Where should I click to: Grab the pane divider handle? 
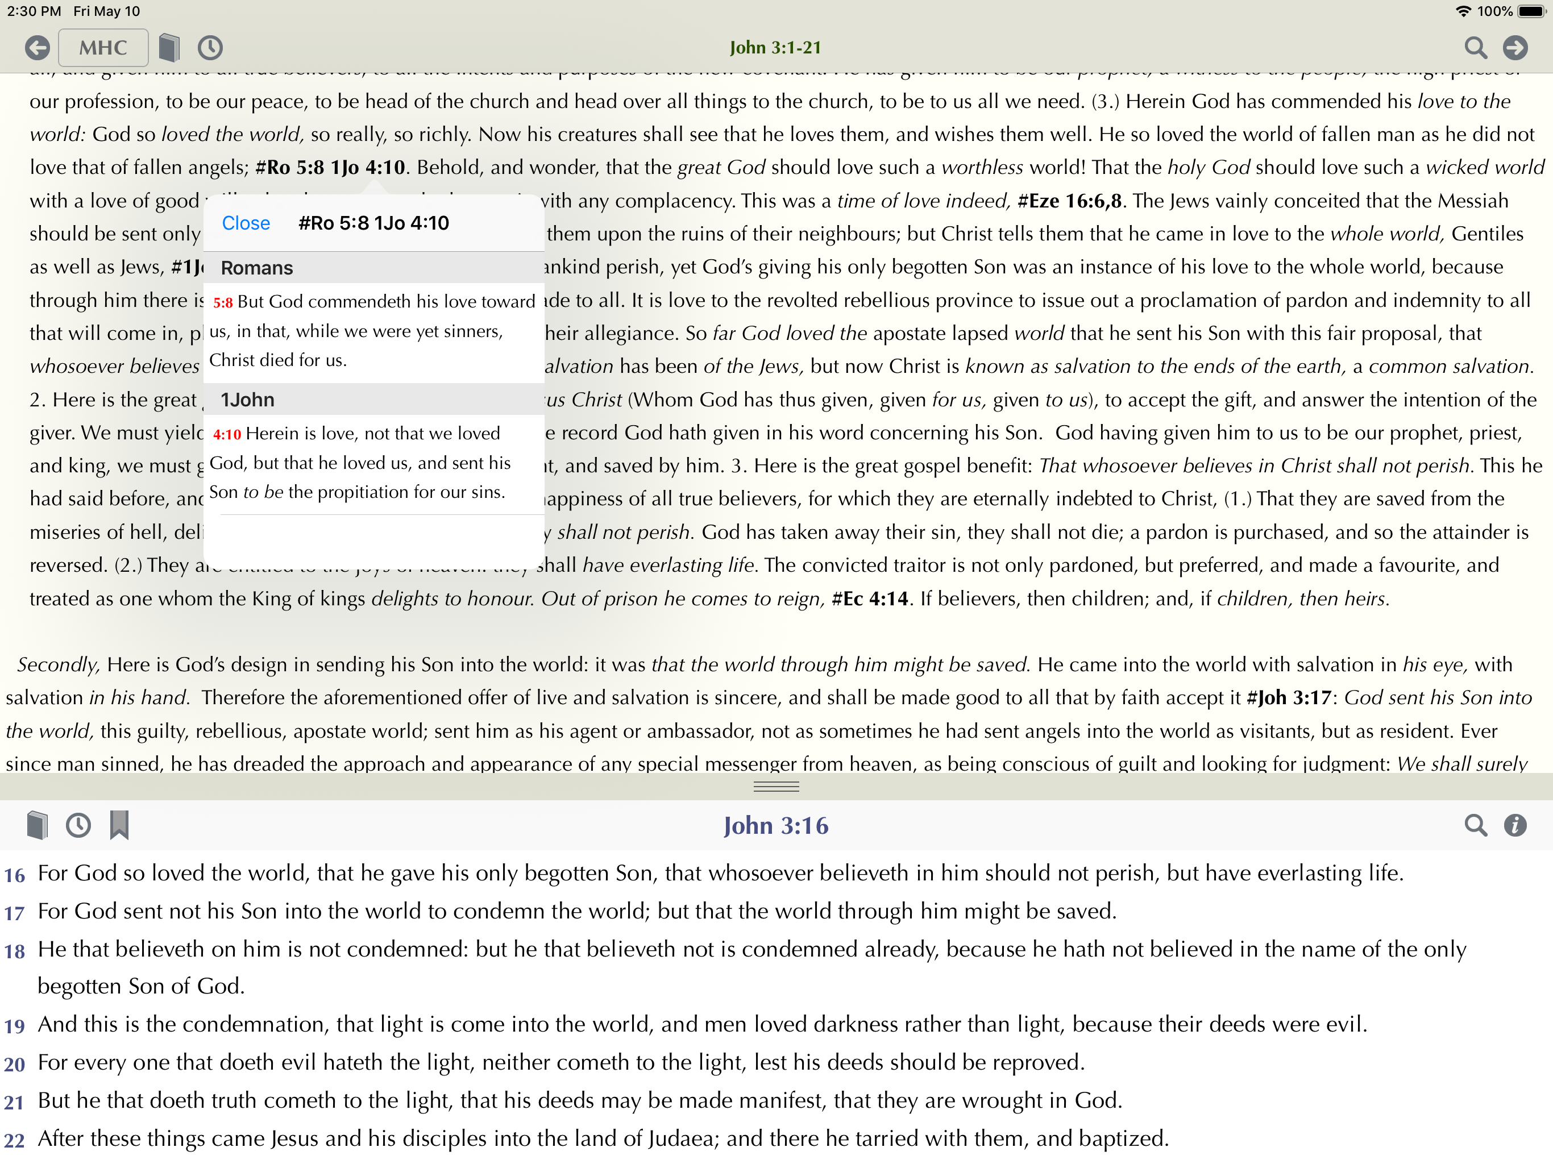click(776, 786)
